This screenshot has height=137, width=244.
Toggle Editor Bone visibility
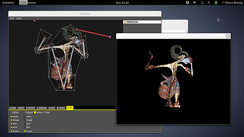pos(11,127)
